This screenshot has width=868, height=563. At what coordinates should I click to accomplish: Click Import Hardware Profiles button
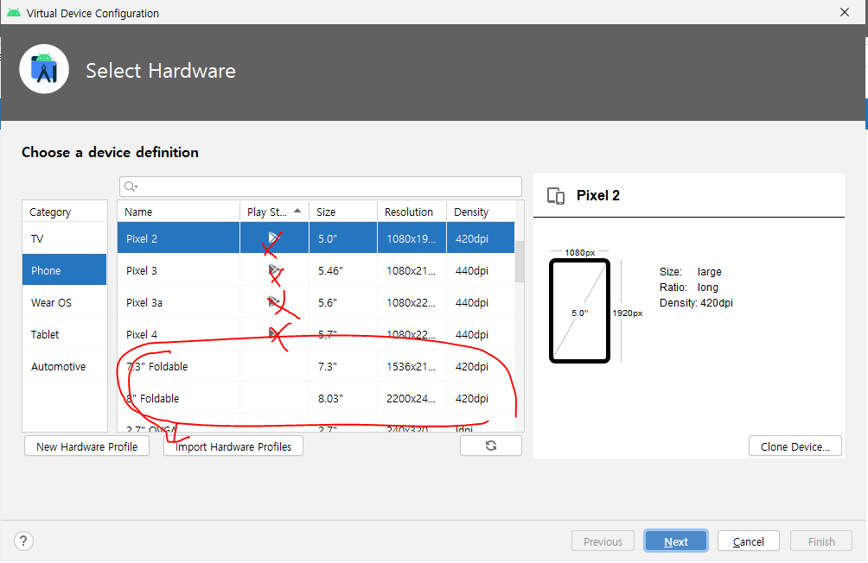(x=233, y=446)
